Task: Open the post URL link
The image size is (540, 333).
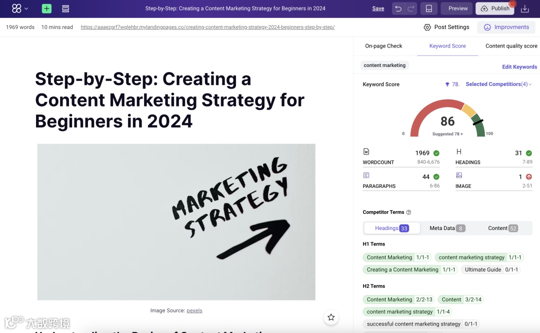Action: point(207,27)
